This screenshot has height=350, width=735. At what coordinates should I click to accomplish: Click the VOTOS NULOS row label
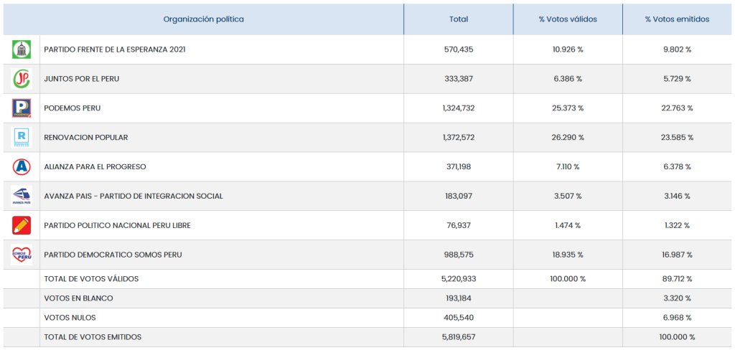tap(70, 318)
